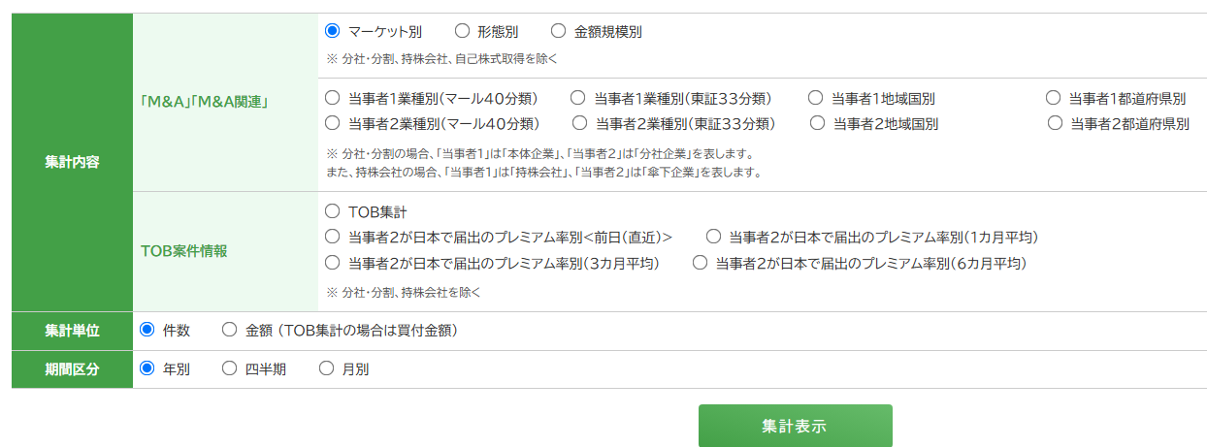Select 当事者1都道府県別 option
Screen dimensions: 1207x447
(x=1053, y=98)
